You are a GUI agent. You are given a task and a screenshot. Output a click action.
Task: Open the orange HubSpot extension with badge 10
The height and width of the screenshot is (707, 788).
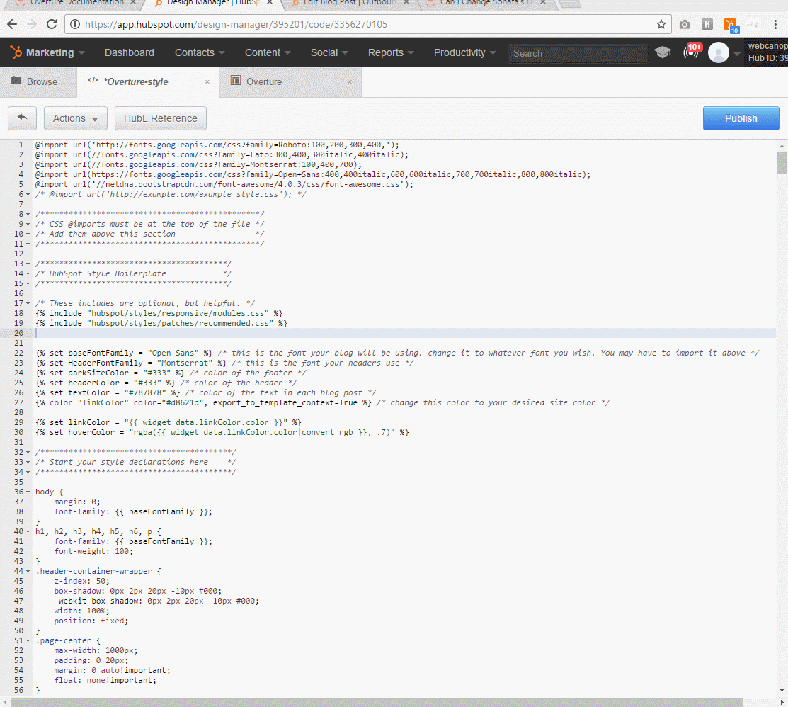[730, 25]
